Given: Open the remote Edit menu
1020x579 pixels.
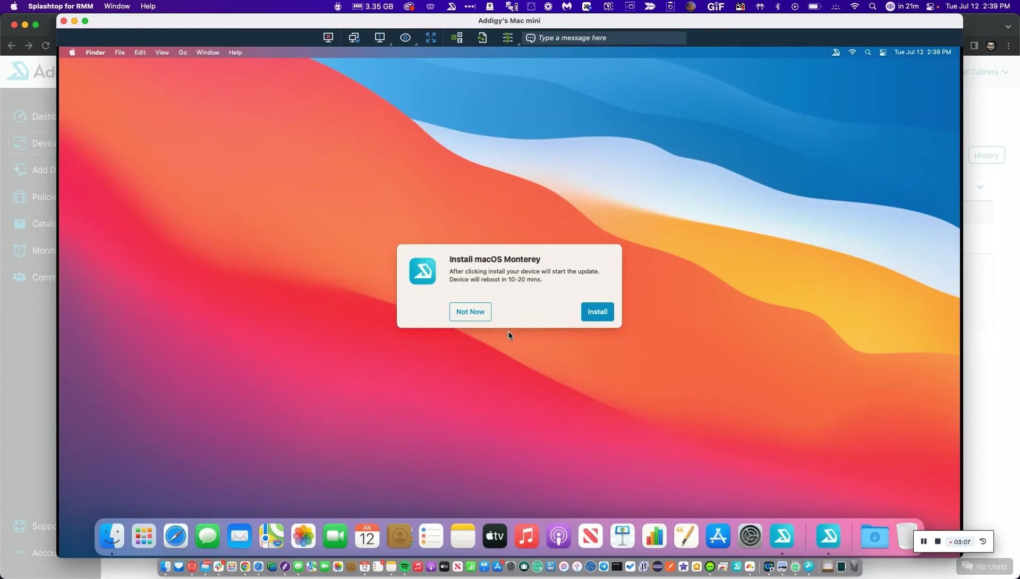Looking at the screenshot, I should coord(140,53).
